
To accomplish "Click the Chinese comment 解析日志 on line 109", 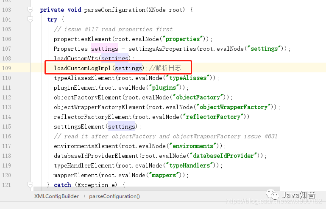I will click(165, 68).
